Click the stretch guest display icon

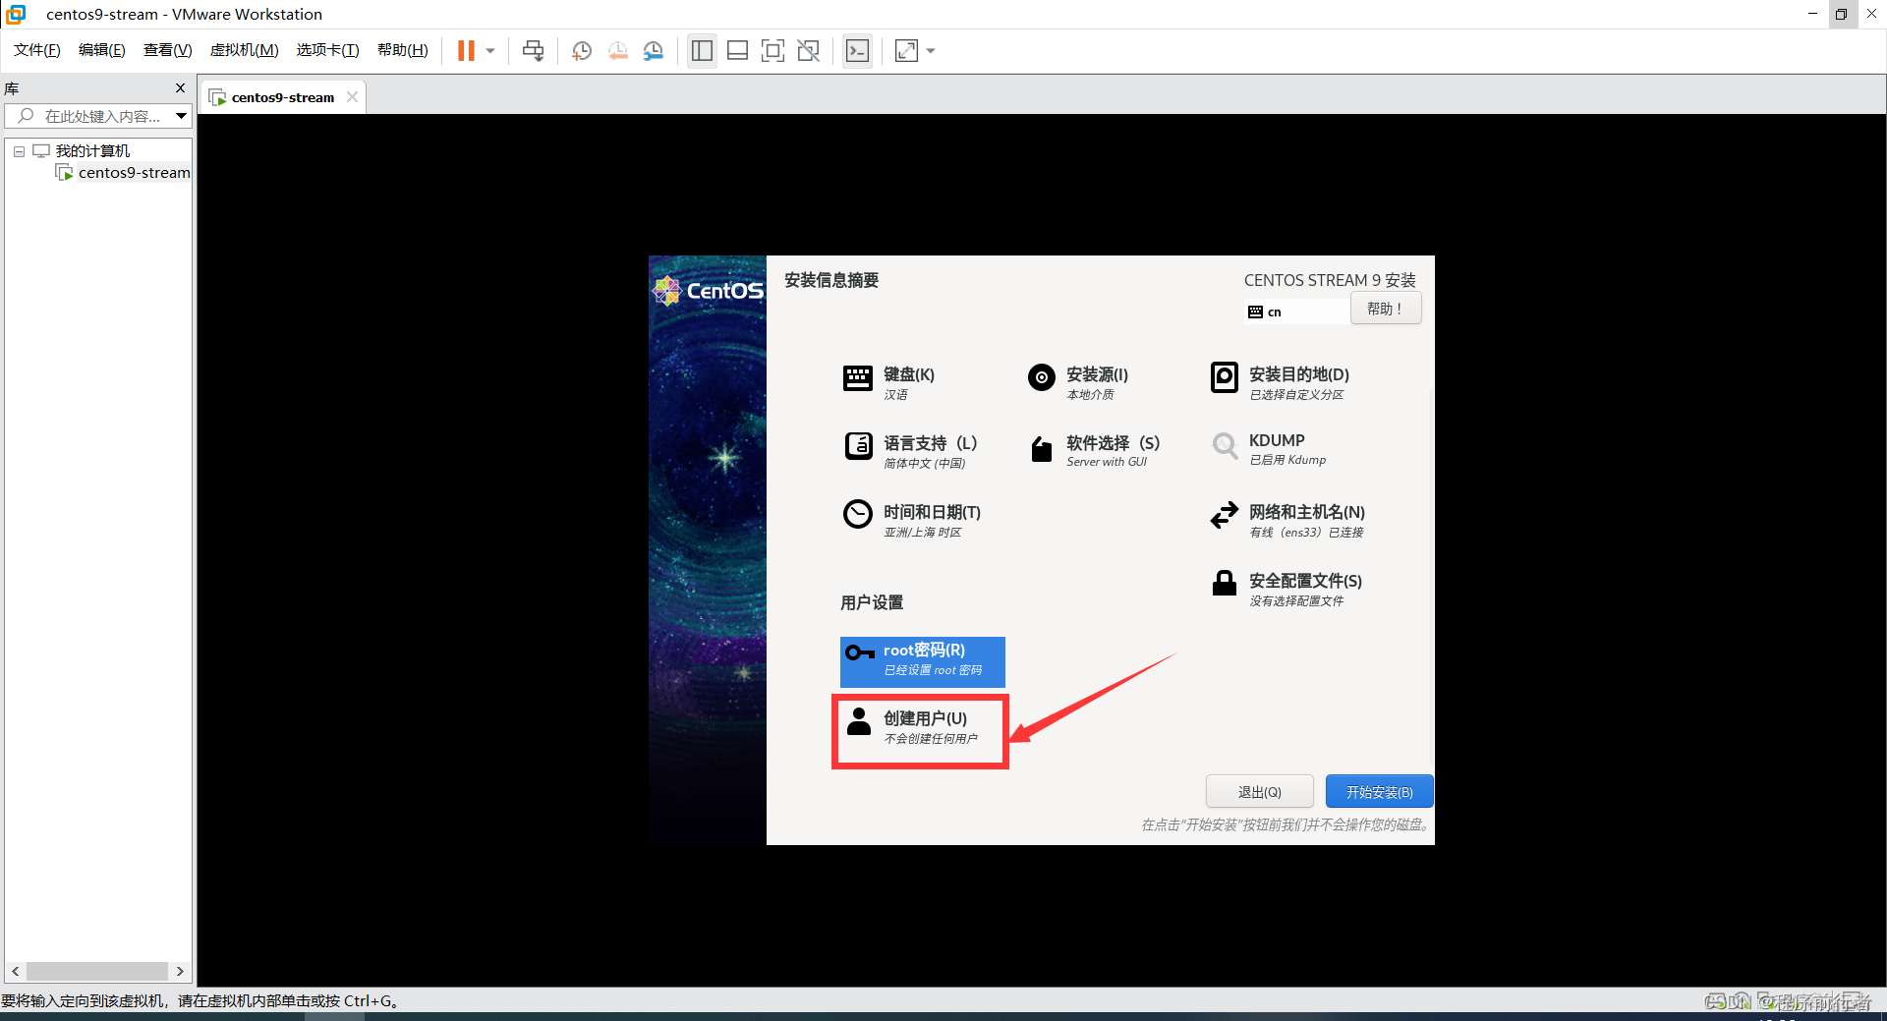(x=906, y=50)
